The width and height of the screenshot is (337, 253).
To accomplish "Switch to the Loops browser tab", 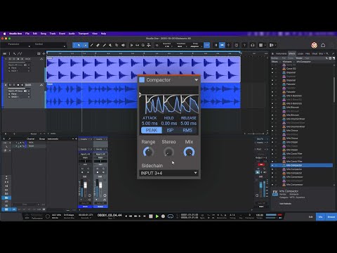I will (300, 53).
